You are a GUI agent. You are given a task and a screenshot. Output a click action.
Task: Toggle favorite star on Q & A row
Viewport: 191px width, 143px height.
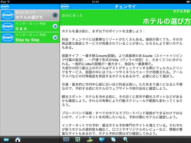pos(55,26)
